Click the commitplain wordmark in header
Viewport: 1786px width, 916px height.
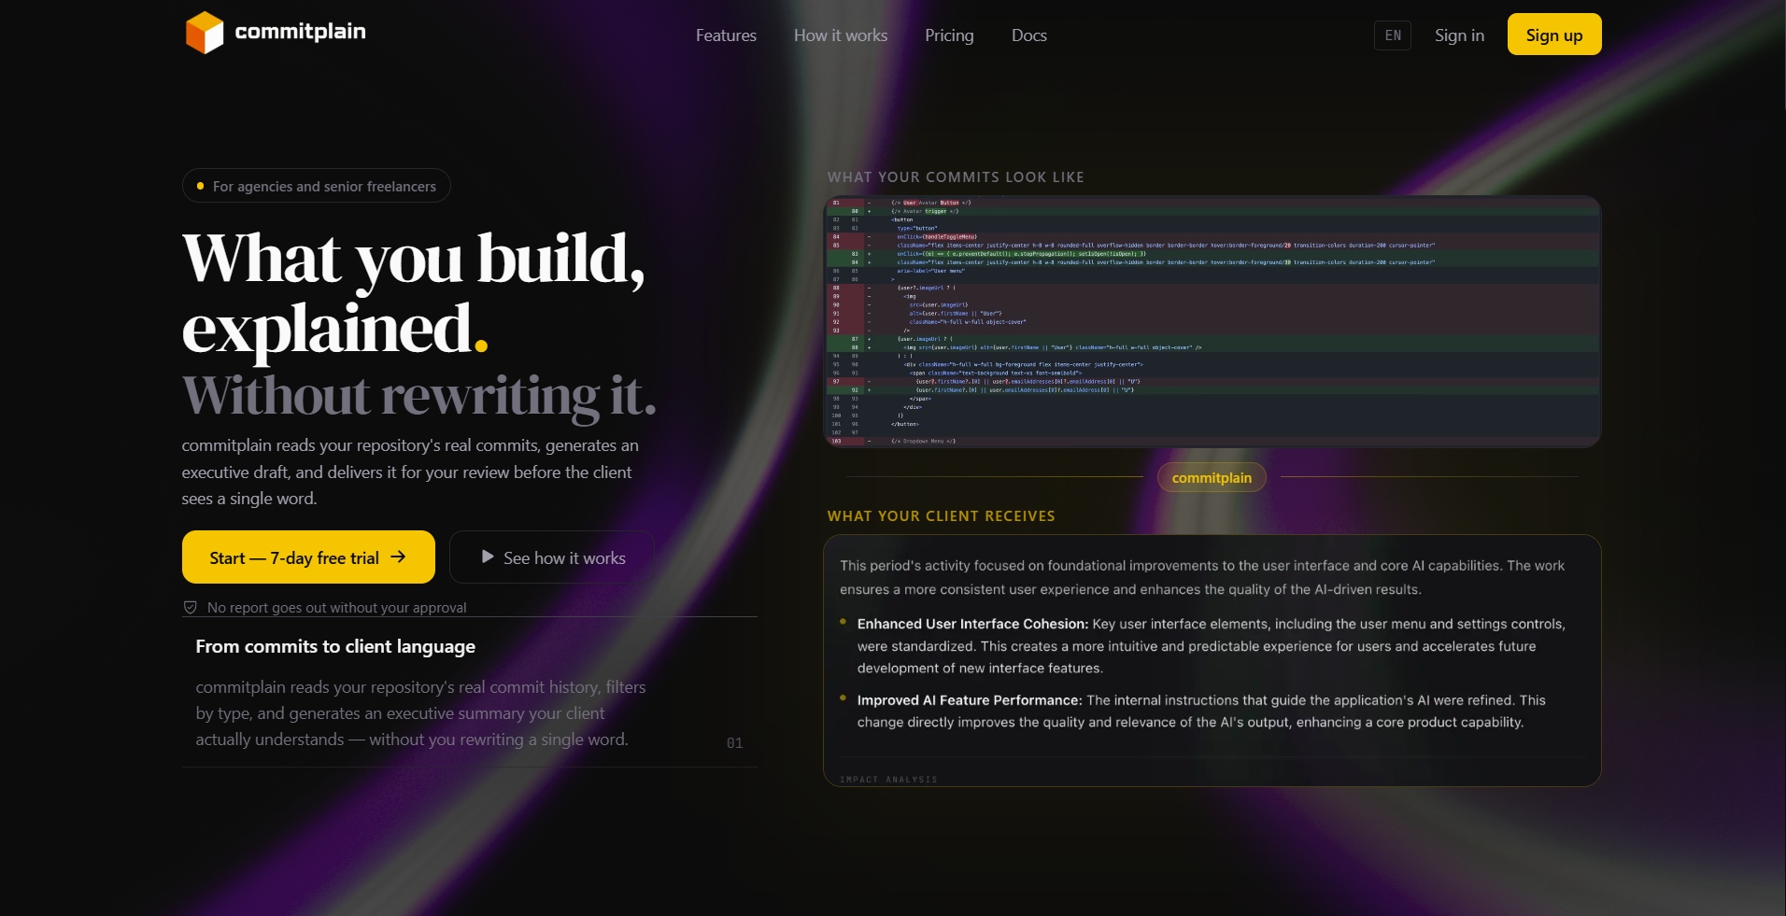click(x=300, y=32)
